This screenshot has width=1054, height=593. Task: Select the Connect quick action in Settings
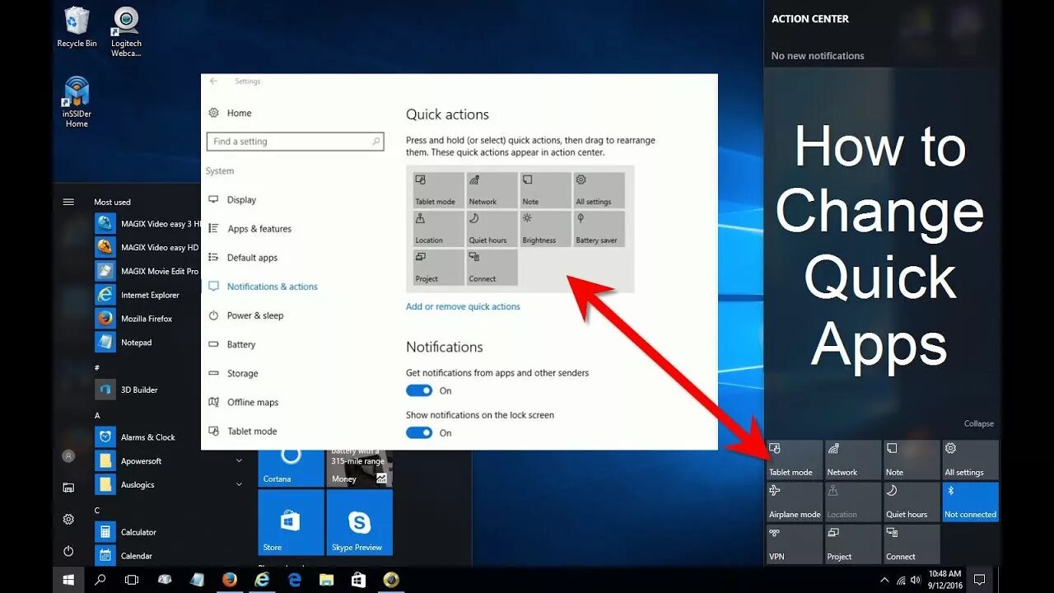coord(492,267)
